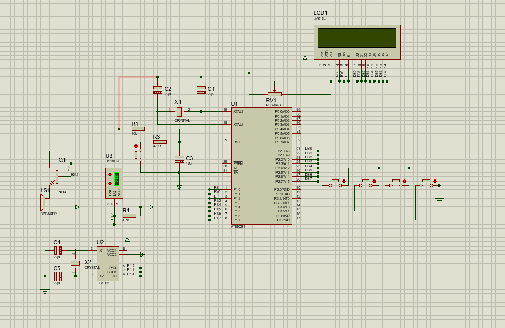
Task: Select the LCD1 green display screen
Action: [357, 38]
